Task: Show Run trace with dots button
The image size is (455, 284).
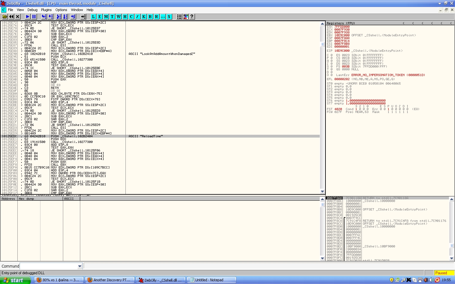Action: click(163, 16)
